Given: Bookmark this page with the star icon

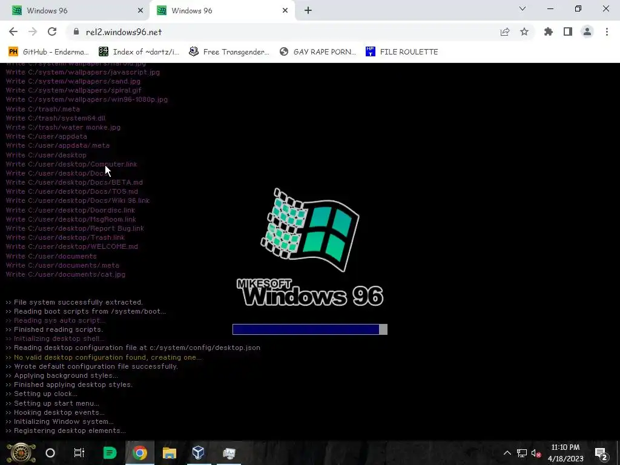Looking at the screenshot, I should pyautogui.click(x=524, y=32).
